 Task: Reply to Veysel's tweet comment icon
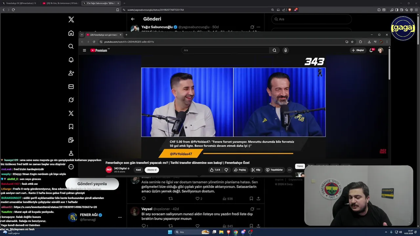[x=144, y=226]
